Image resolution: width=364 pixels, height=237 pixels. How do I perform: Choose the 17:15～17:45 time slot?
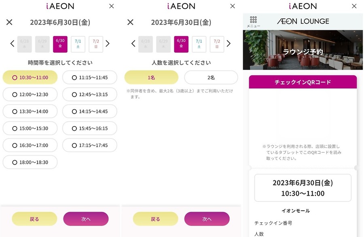coord(90,145)
